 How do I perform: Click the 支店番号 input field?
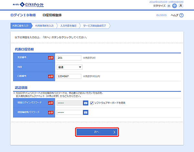tap(69, 58)
